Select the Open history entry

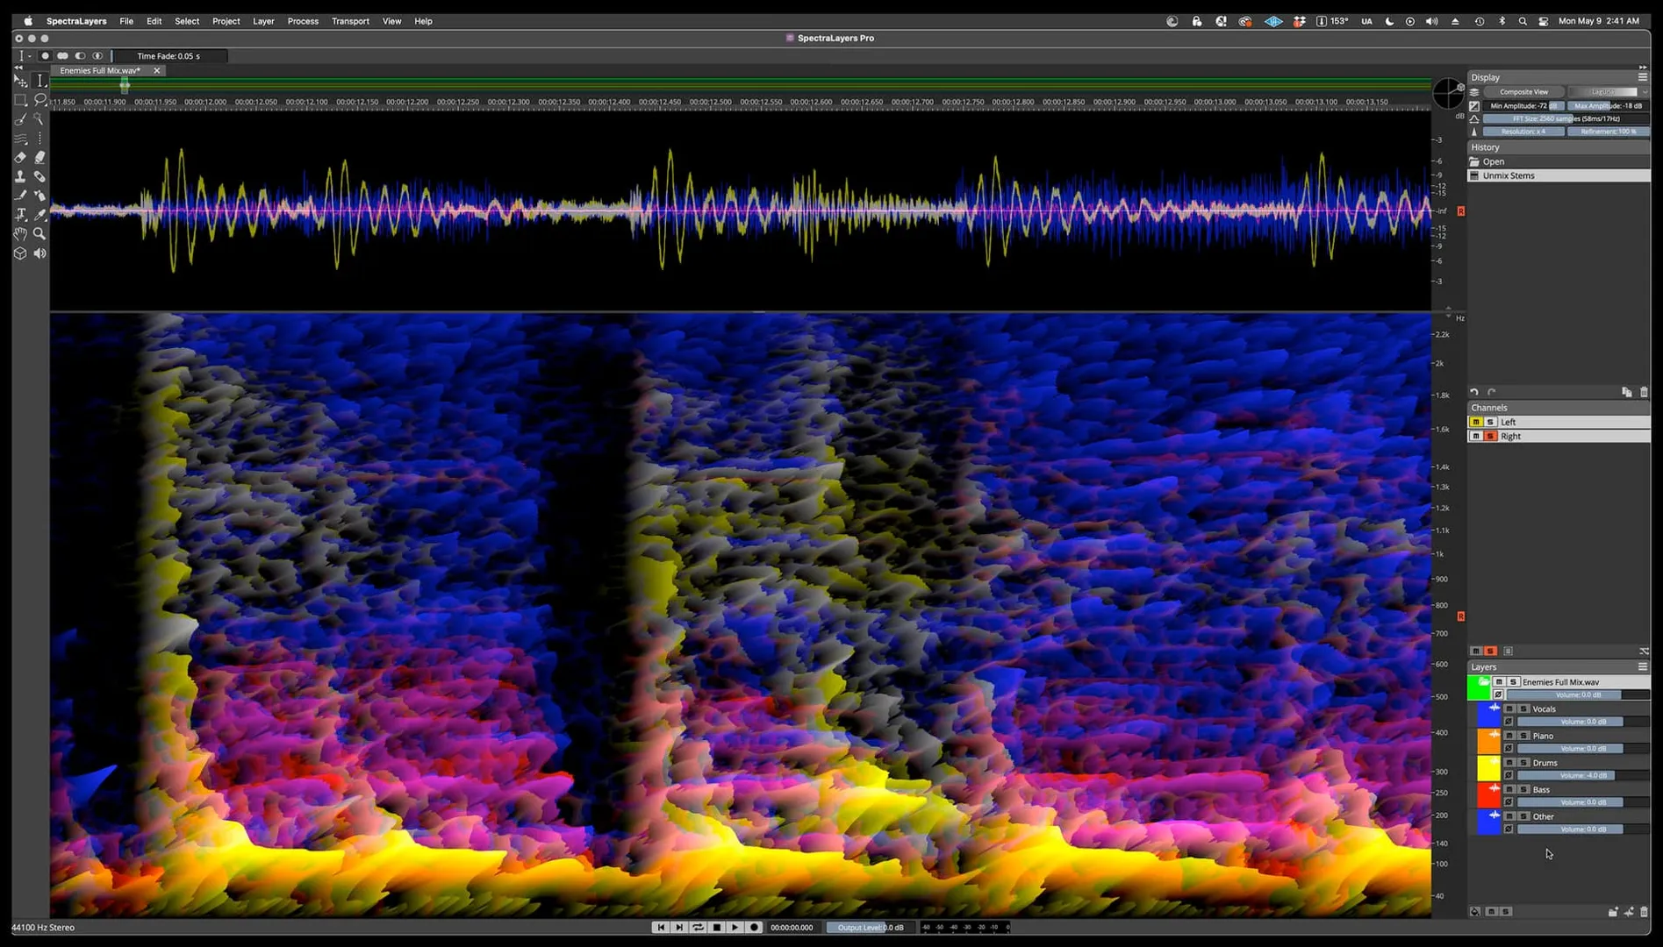1559,161
